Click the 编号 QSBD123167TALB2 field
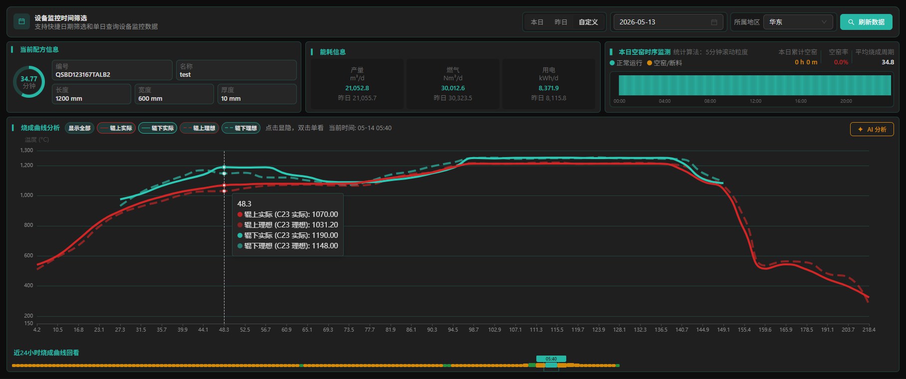 (x=112, y=70)
